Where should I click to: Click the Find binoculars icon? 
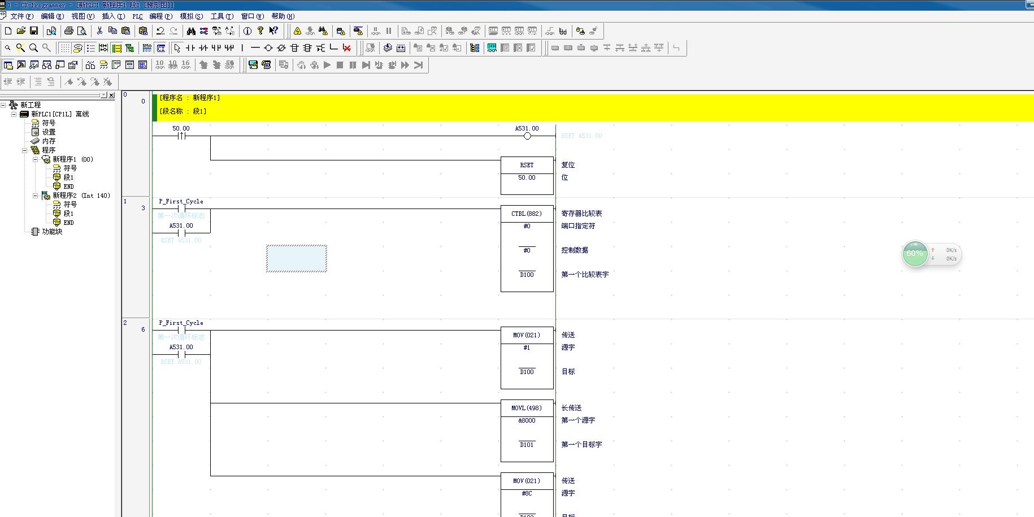pyautogui.click(x=191, y=31)
